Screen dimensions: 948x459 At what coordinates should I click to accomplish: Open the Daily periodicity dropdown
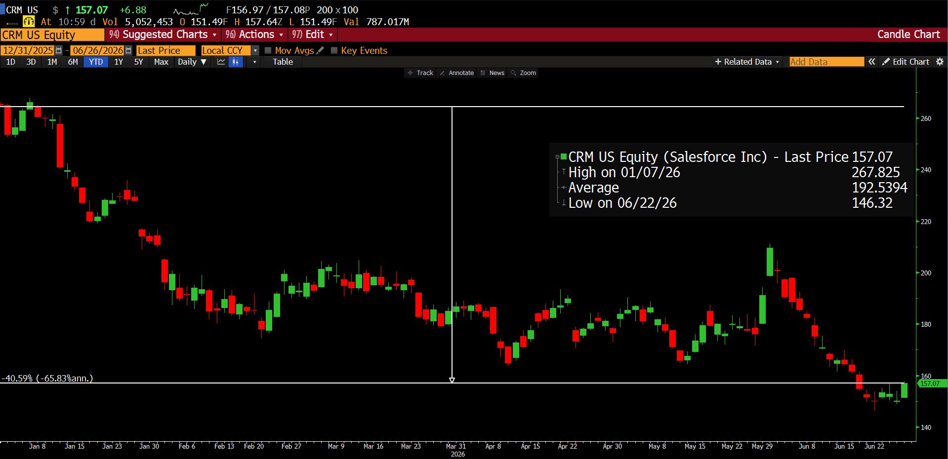tap(192, 62)
